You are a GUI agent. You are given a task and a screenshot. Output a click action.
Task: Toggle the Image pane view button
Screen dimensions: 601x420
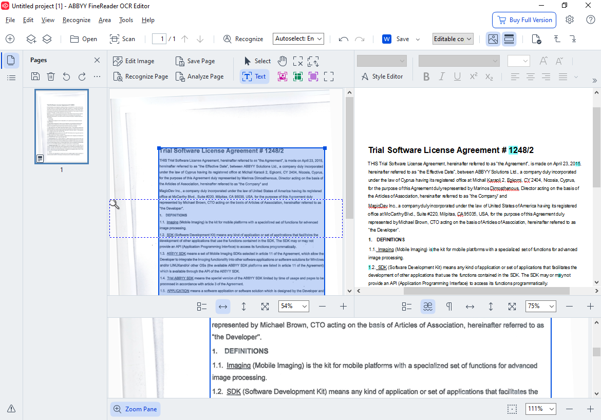tap(493, 39)
